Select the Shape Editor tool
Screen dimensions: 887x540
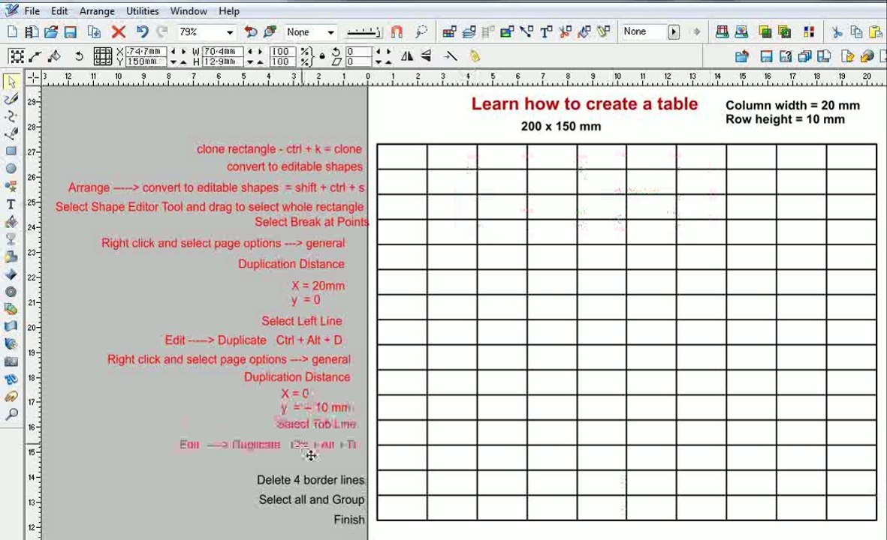click(11, 116)
